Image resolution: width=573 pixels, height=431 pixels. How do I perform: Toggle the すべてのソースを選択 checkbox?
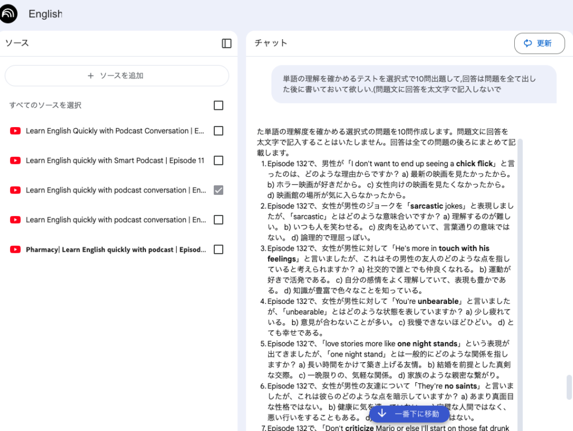(218, 105)
